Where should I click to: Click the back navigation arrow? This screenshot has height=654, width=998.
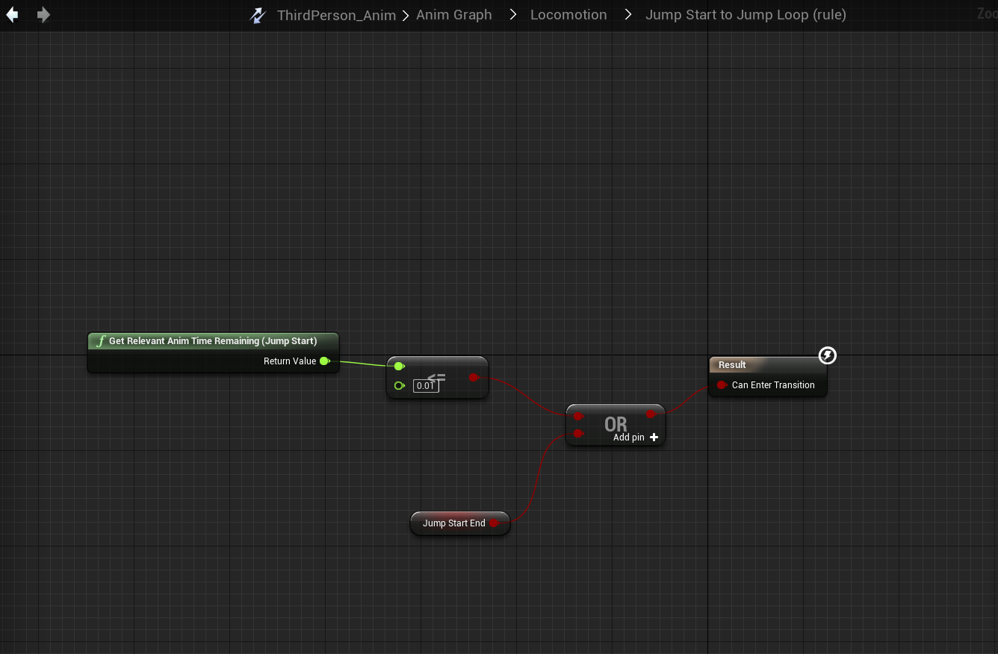(13, 15)
